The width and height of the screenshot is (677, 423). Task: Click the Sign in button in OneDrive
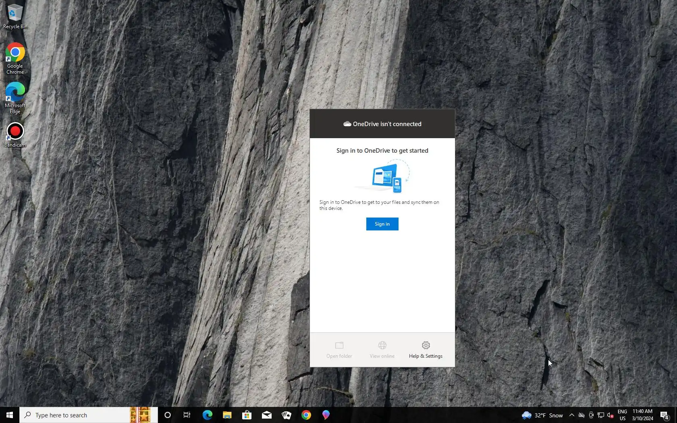tap(382, 224)
